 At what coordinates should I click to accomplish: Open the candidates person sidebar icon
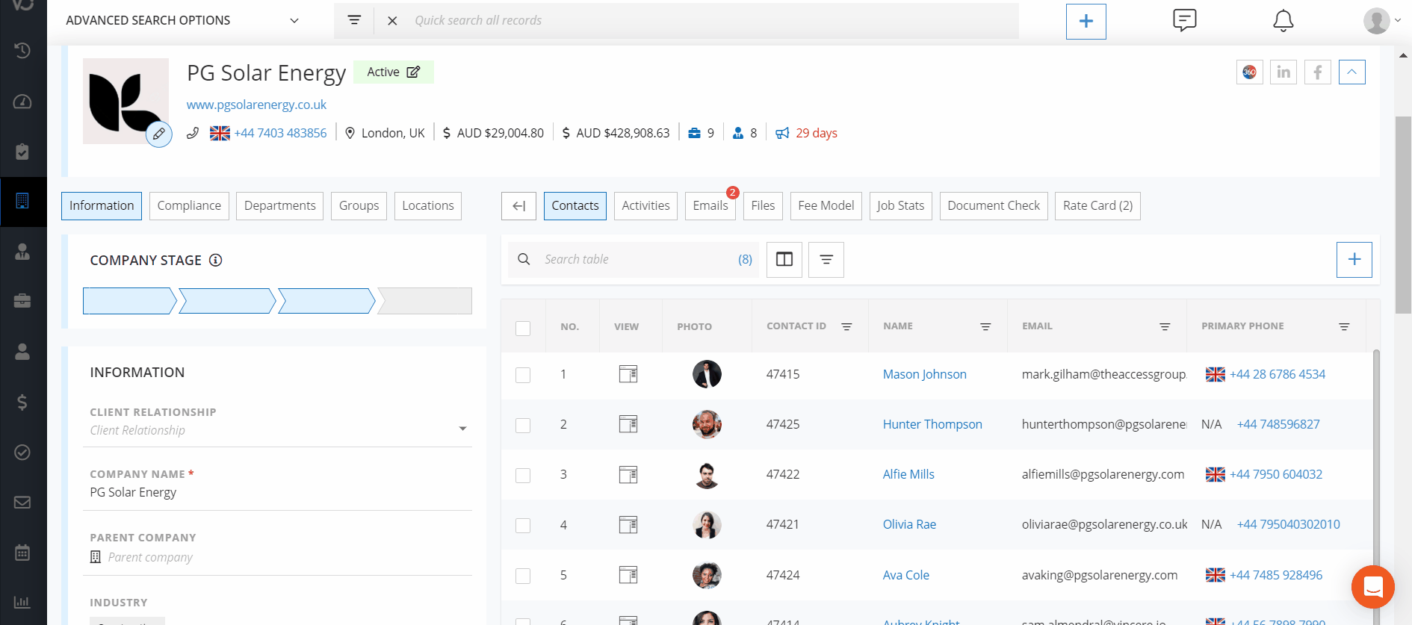(22, 352)
